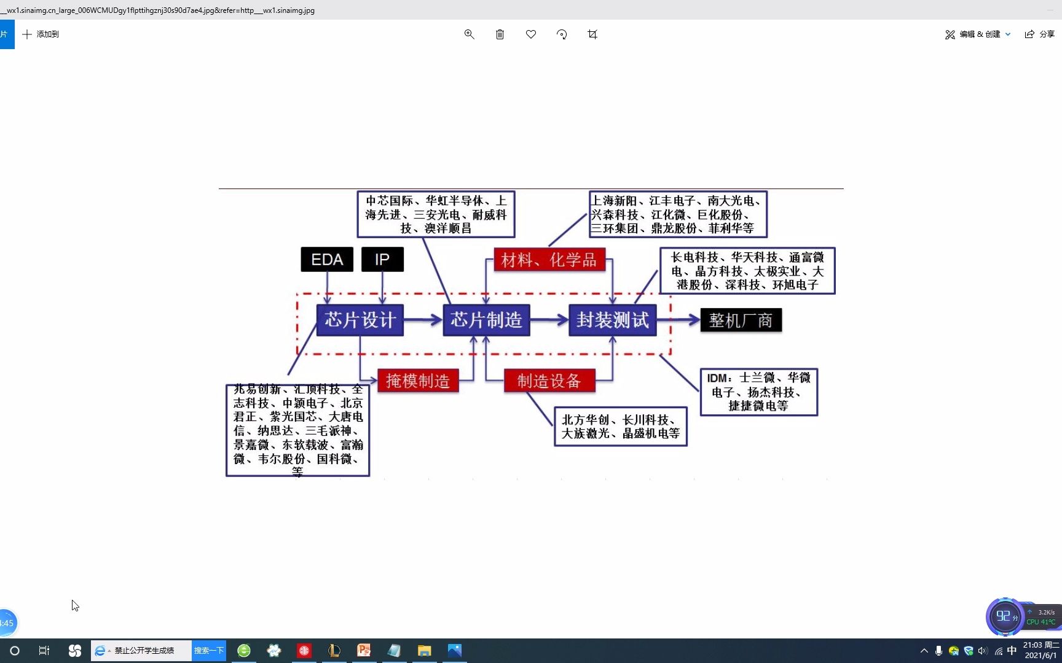1062x663 pixels.
Task: Click the 芯片设计 box in the diagram
Action: 360,320
